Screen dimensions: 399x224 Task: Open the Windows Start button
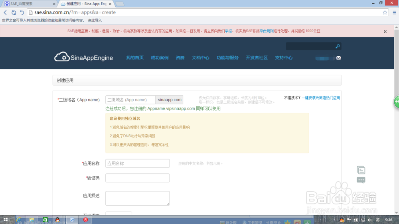tap(6, 220)
